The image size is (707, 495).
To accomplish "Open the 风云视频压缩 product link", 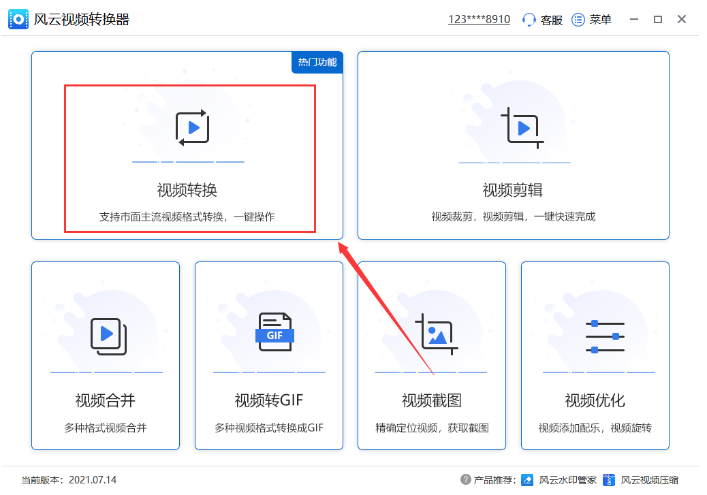I will click(x=648, y=480).
